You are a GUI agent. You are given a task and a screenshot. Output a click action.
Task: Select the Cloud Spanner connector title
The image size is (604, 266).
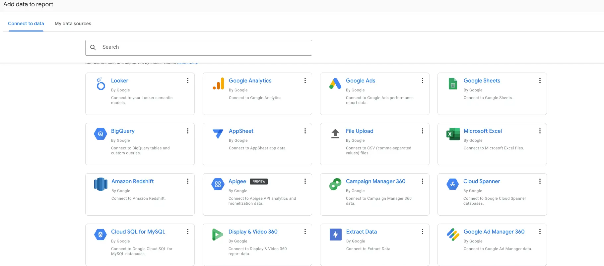click(x=482, y=181)
